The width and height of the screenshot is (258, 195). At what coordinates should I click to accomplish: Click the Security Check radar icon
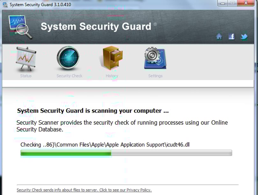coord(68,58)
